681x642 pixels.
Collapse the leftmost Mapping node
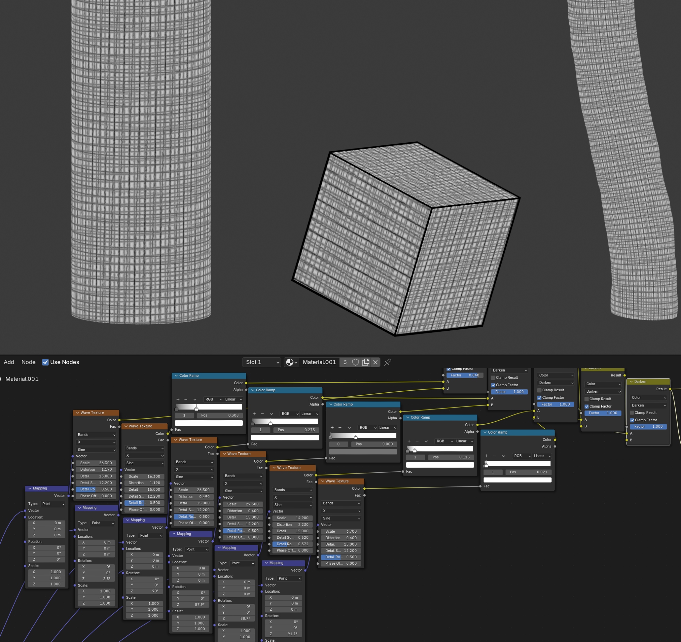coord(30,488)
